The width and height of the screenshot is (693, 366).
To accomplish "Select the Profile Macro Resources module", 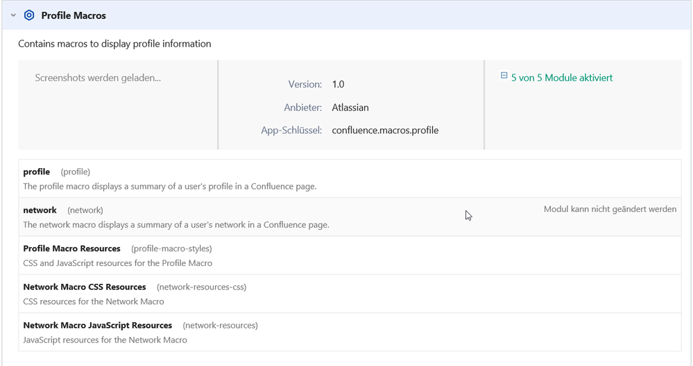I will [x=350, y=256].
